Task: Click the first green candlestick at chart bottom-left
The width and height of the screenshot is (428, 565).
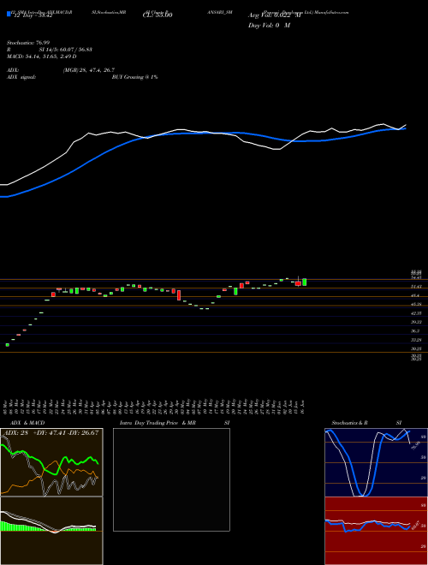Action: point(7,345)
